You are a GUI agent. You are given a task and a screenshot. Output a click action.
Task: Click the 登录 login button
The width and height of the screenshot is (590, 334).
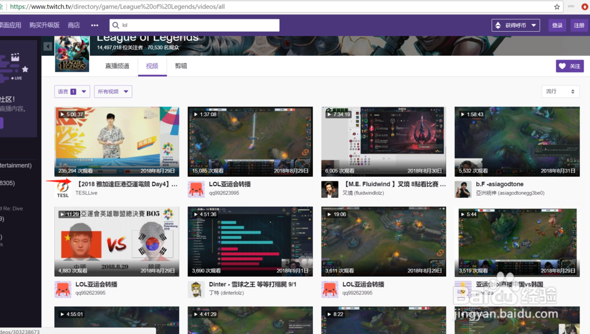point(557,25)
